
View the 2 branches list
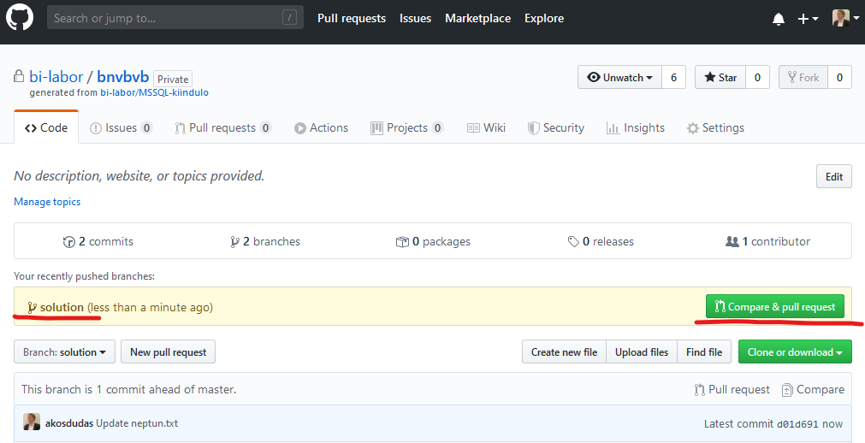point(265,241)
